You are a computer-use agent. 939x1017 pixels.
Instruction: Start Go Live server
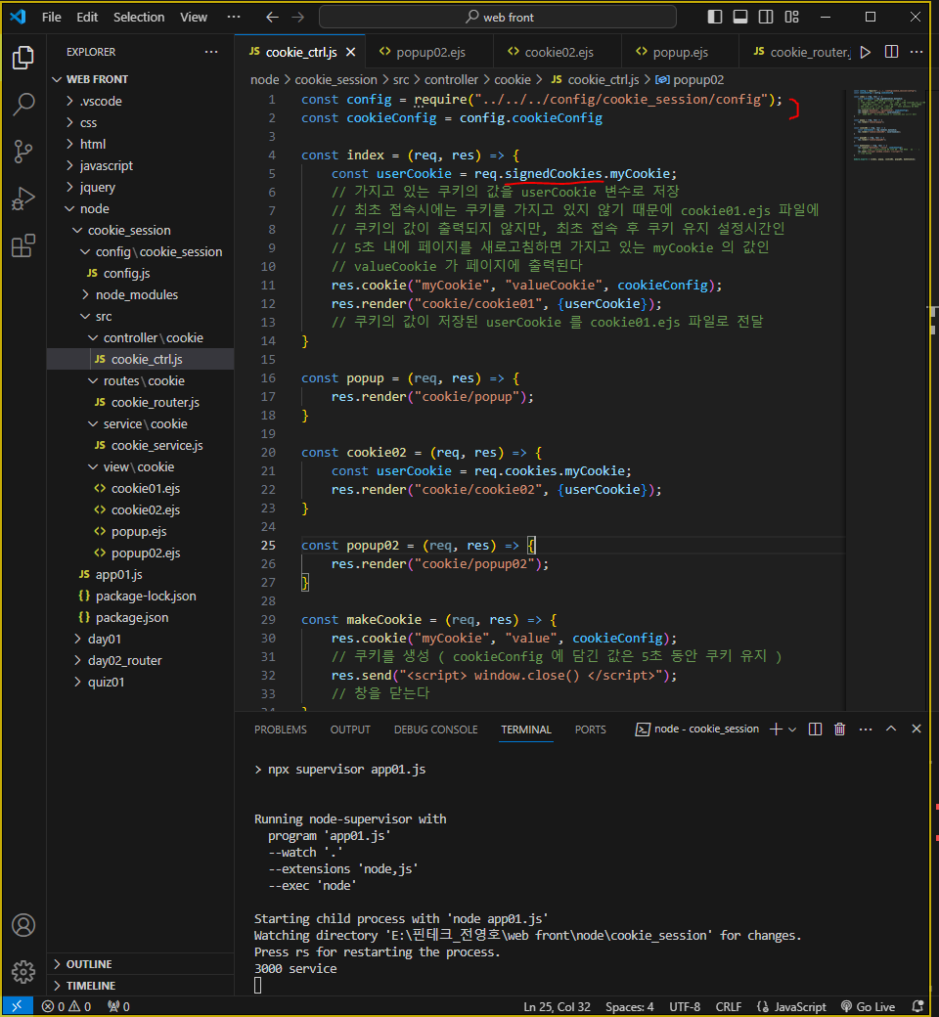click(x=868, y=1006)
